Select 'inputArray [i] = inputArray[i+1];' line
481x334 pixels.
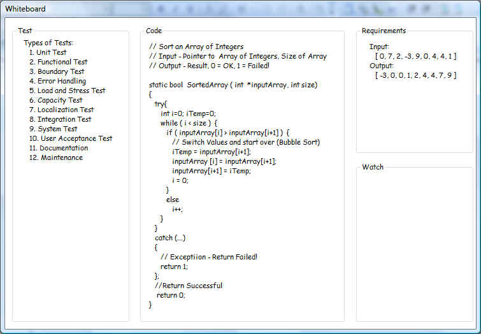tap(224, 161)
